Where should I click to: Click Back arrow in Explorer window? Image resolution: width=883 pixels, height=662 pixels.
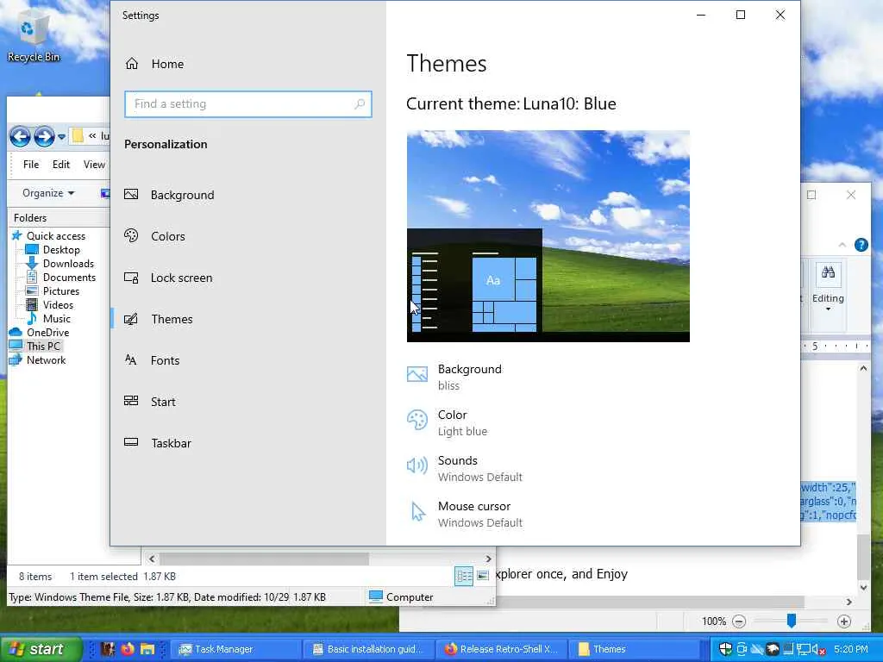tap(21, 136)
